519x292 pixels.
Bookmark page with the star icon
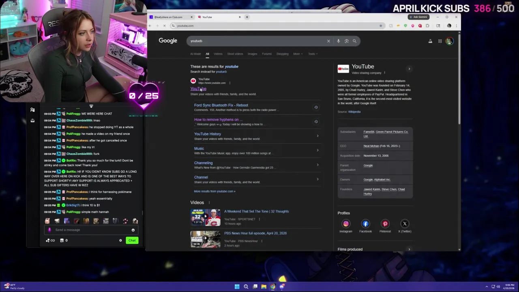[381, 26]
